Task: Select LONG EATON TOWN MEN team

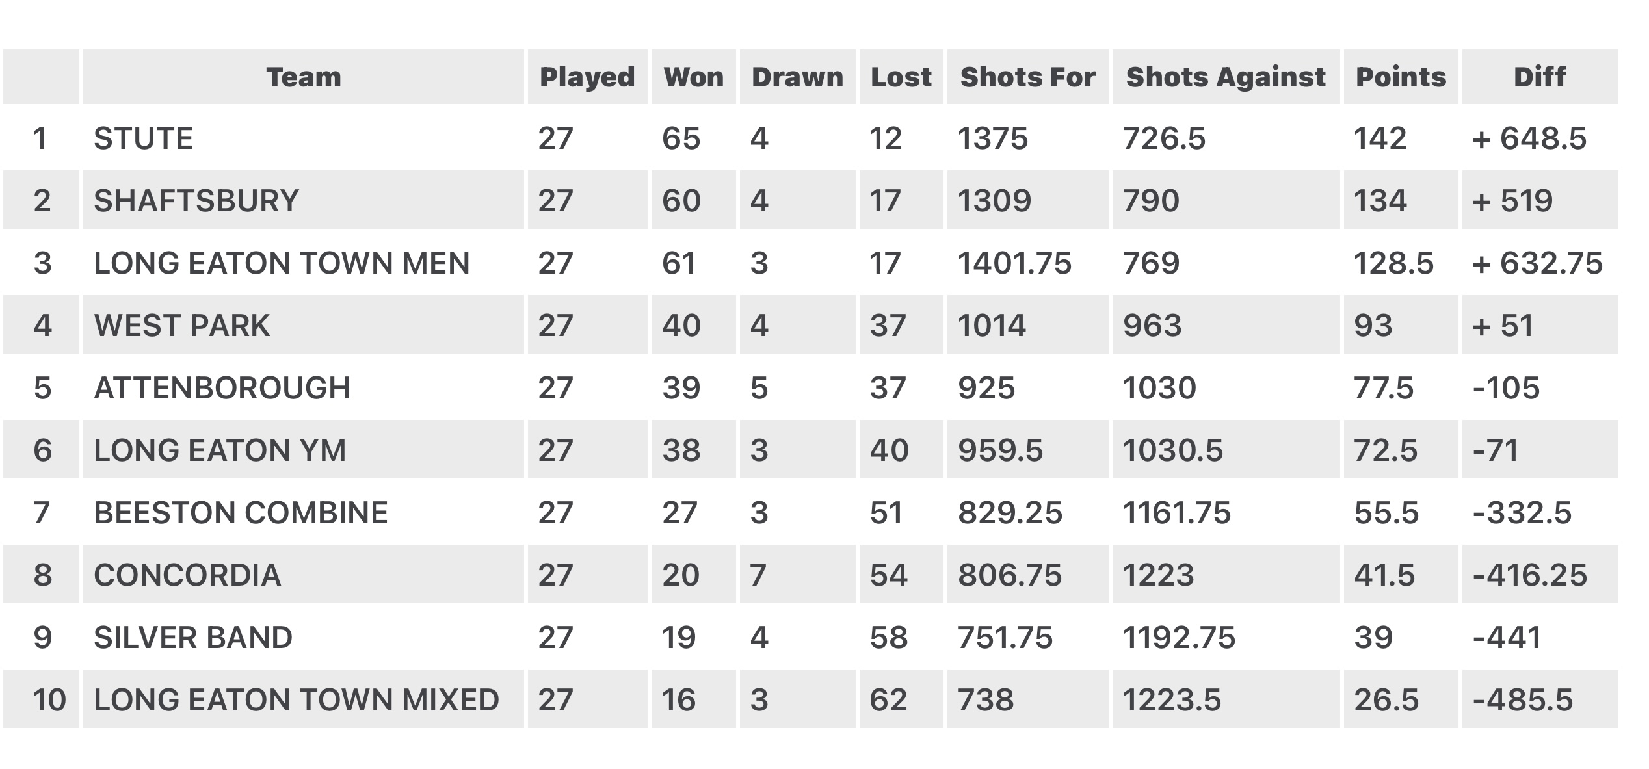Action: (x=282, y=263)
